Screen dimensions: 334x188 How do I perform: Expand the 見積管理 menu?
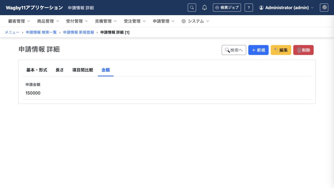(x=106, y=21)
